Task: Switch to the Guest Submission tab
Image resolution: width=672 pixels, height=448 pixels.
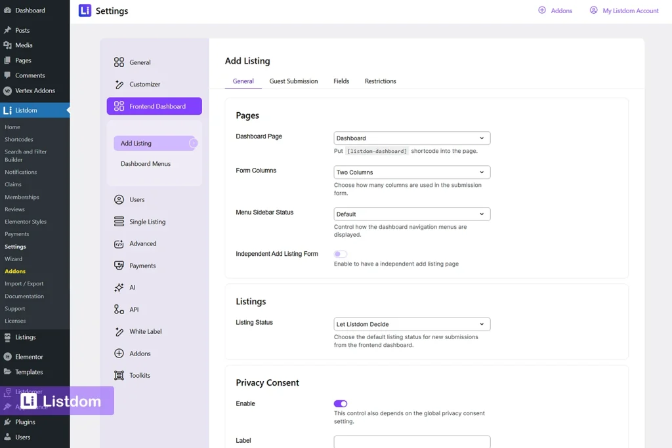Action: pos(293,81)
